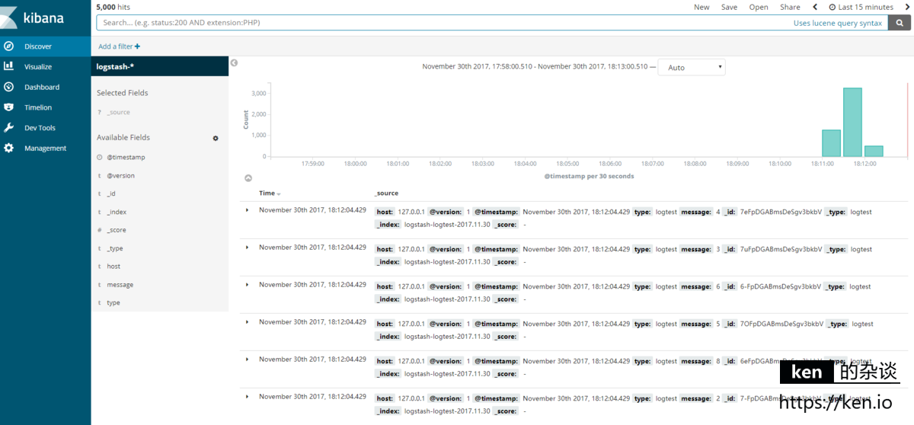Click the tallest histogram bar
This screenshot has height=425, width=914.
852,123
